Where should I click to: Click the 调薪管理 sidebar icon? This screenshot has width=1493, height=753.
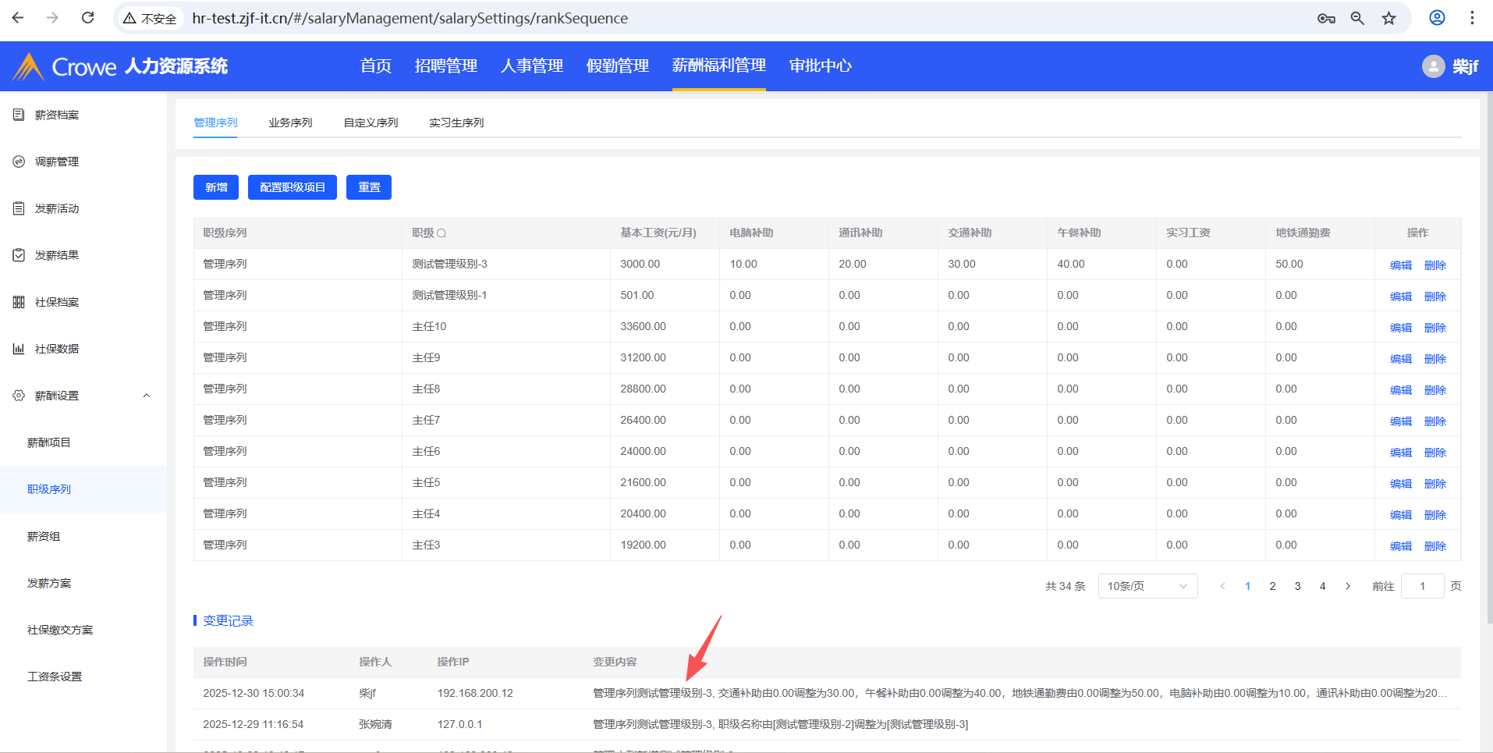click(19, 162)
